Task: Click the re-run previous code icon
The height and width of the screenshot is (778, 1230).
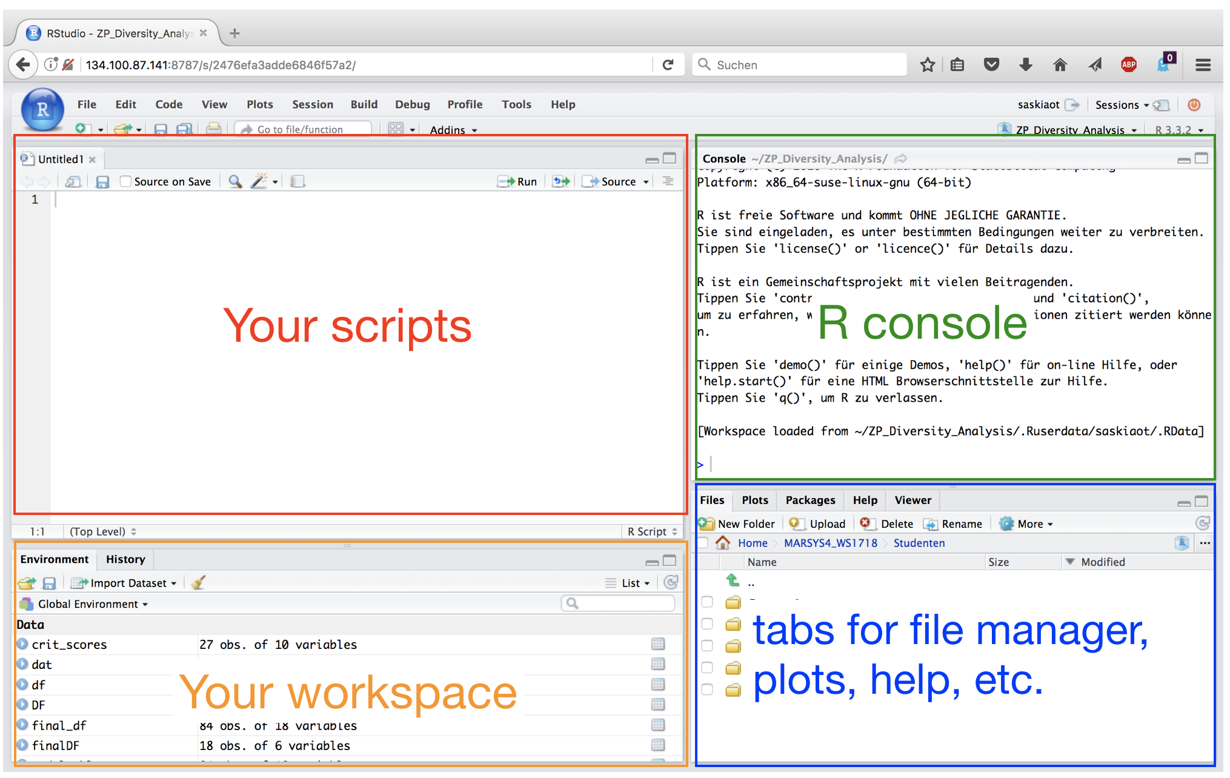Action: tap(561, 181)
